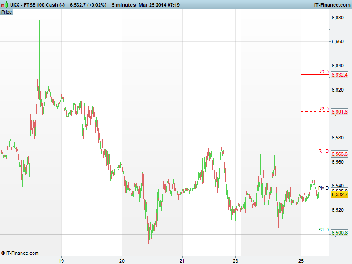The image size is (352, 264).
Task: Select the R2 D resistance line label
Action: 323,109
